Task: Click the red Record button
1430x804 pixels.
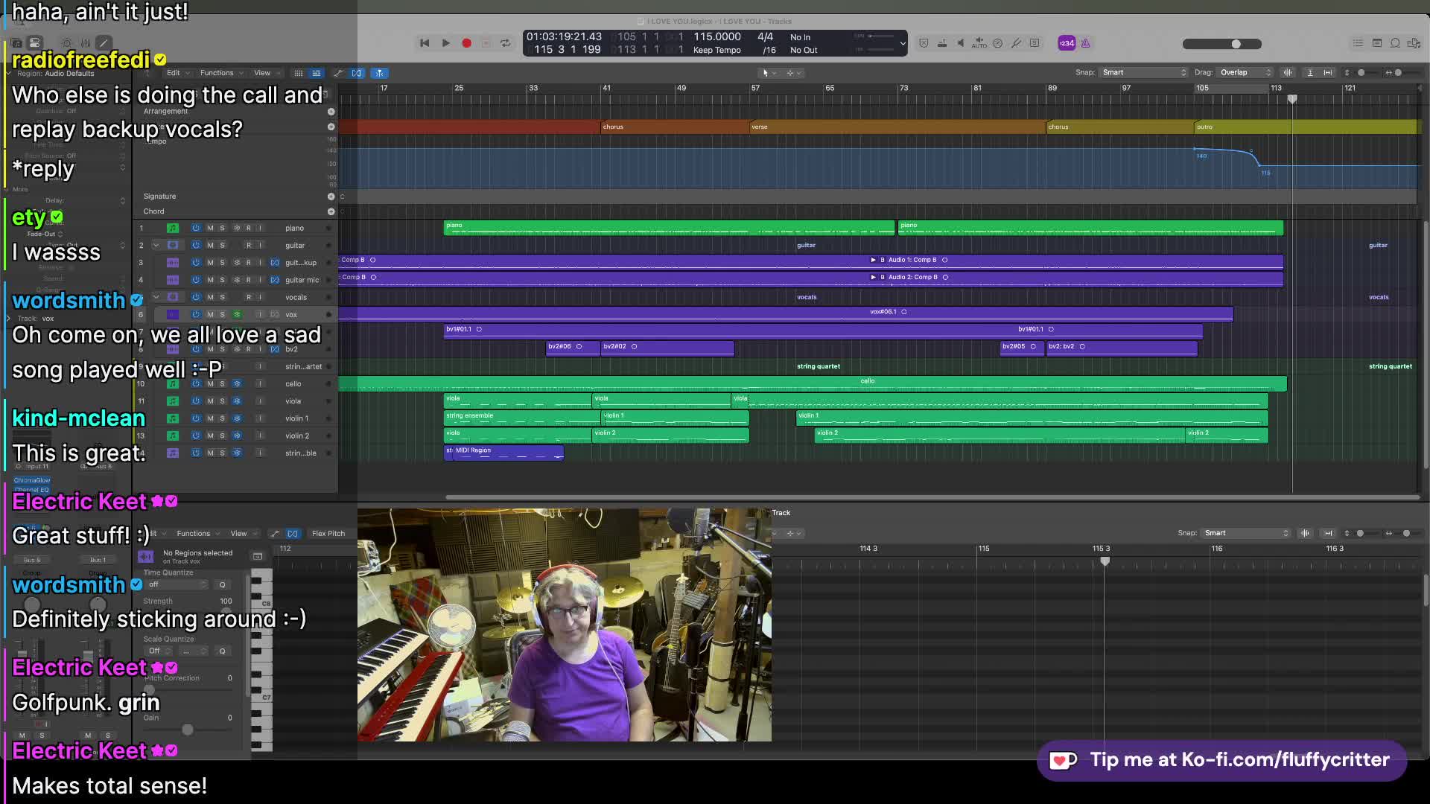Action: [x=466, y=43]
